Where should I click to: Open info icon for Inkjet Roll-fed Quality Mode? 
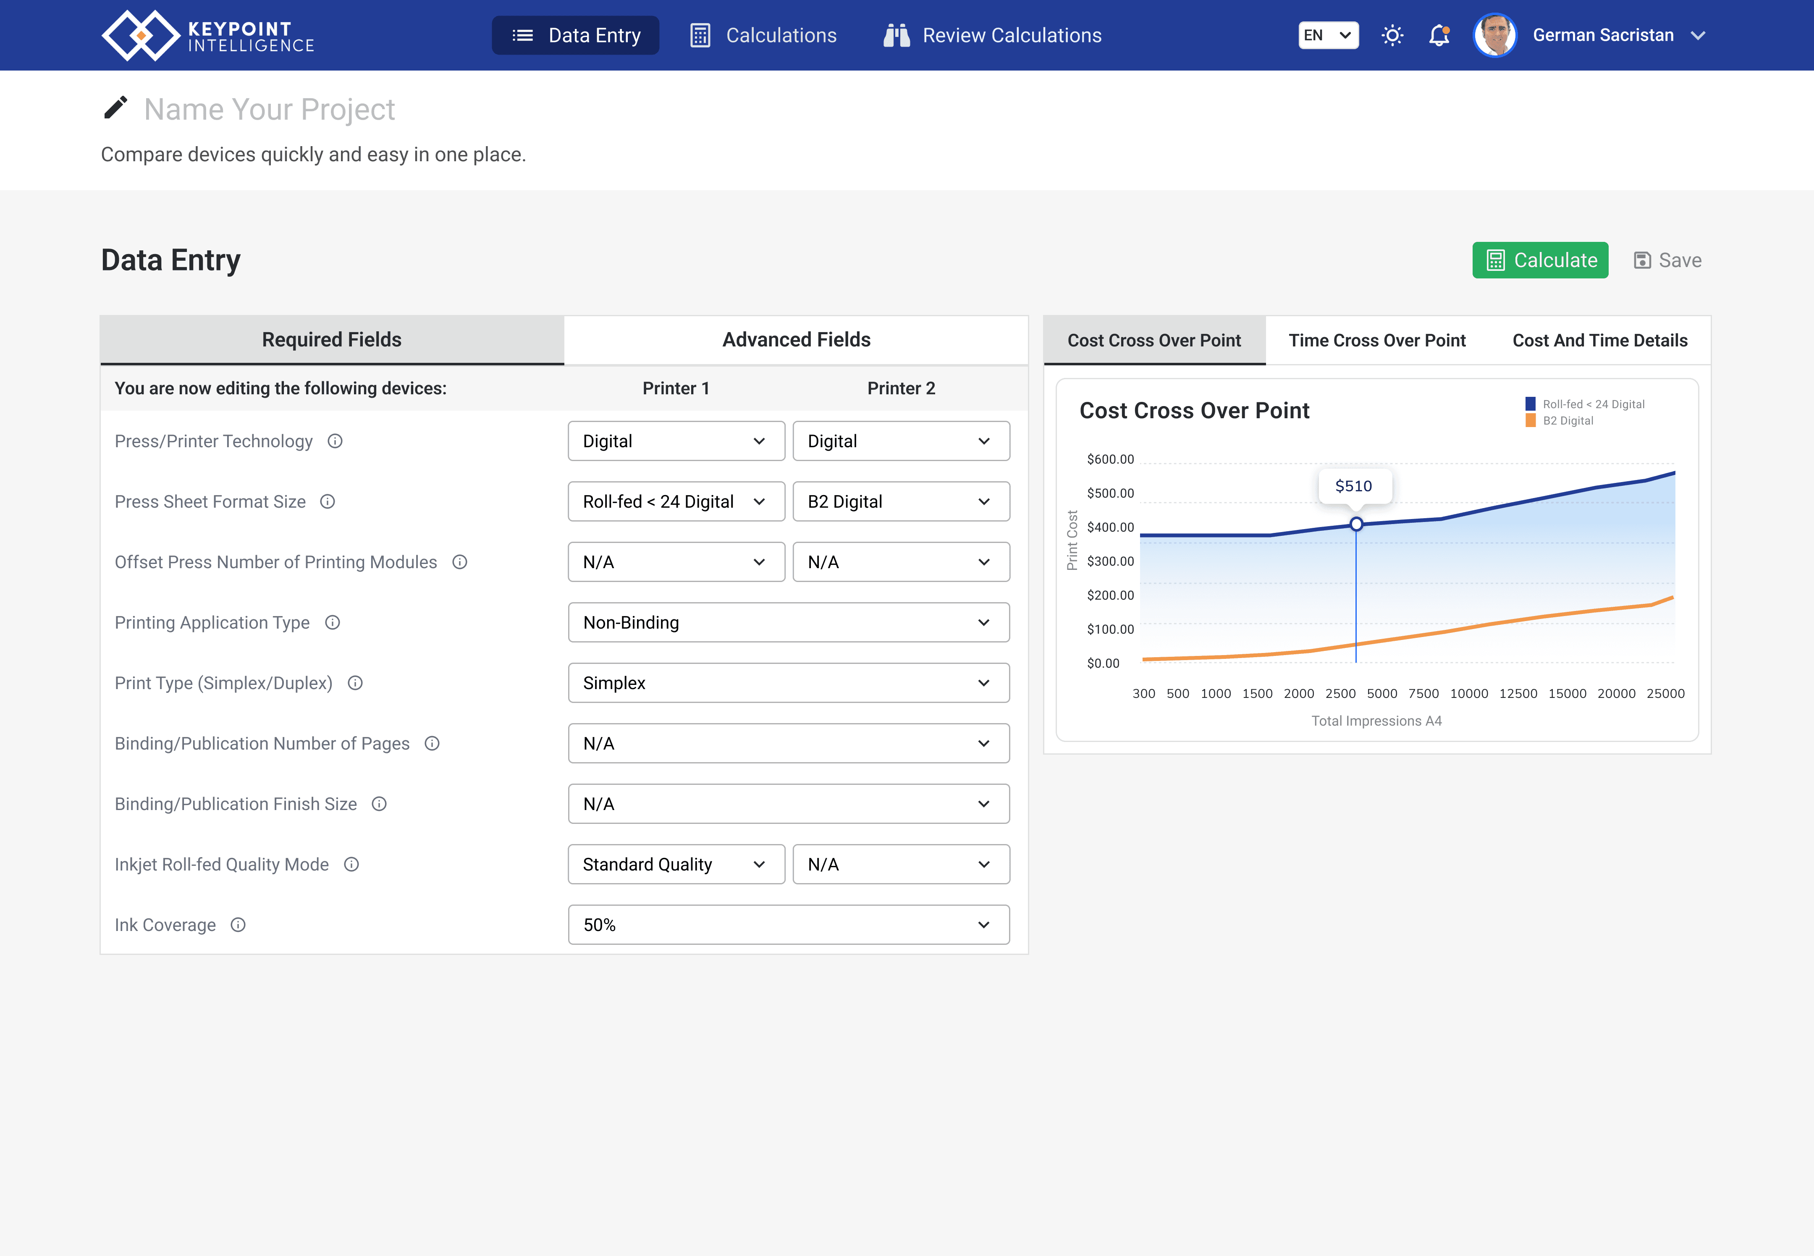tap(352, 864)
